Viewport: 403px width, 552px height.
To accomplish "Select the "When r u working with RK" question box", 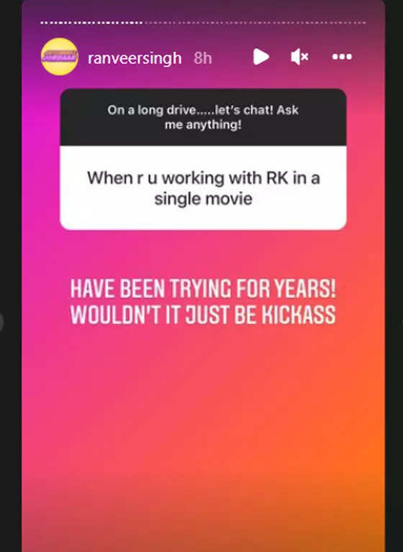I will point(203,188).
